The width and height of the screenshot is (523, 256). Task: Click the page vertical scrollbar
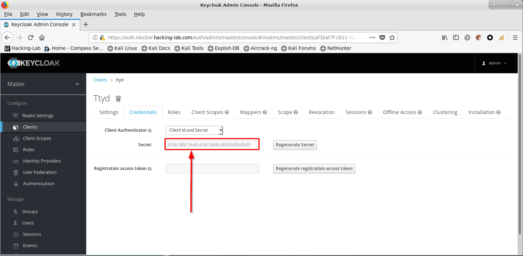(x=520, y=144)
